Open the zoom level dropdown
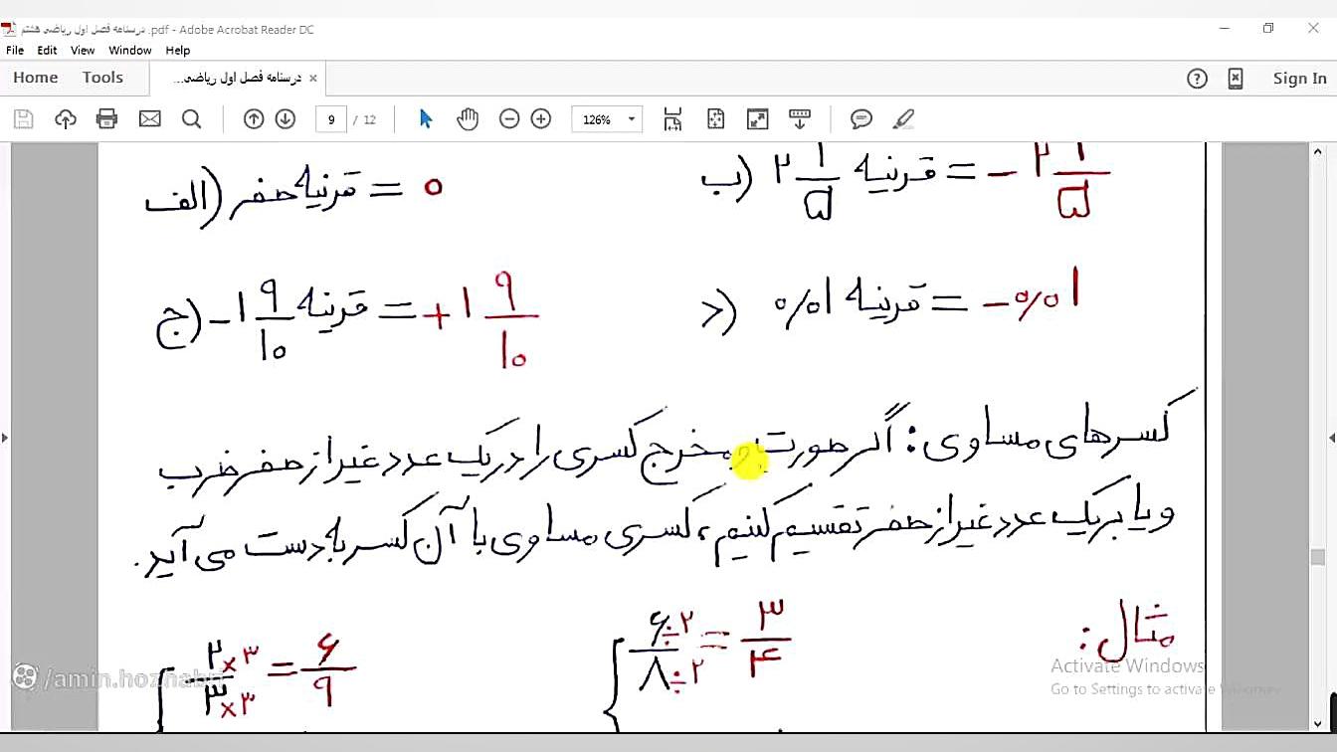The width and height of the screenshot is (1337, 752). (x=631, y=119)
